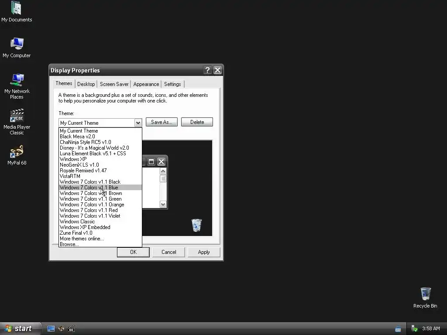Choose NeoGeniX LS v1.0 theme
Image resolution: width=447 pixels, height=335 pixels.
pyautogui.click(x=100, y=165)
